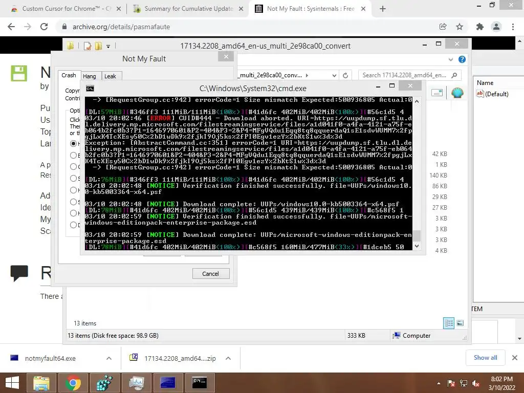524x393 pixels.
Task: Close the Custom Cursor for Chrome tab
Action: (x=119, y=9)
